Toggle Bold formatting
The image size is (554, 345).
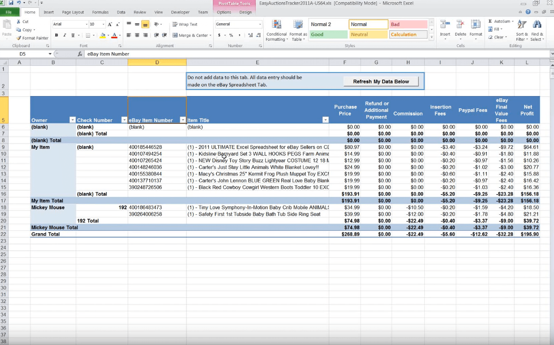tap(56, 35)
